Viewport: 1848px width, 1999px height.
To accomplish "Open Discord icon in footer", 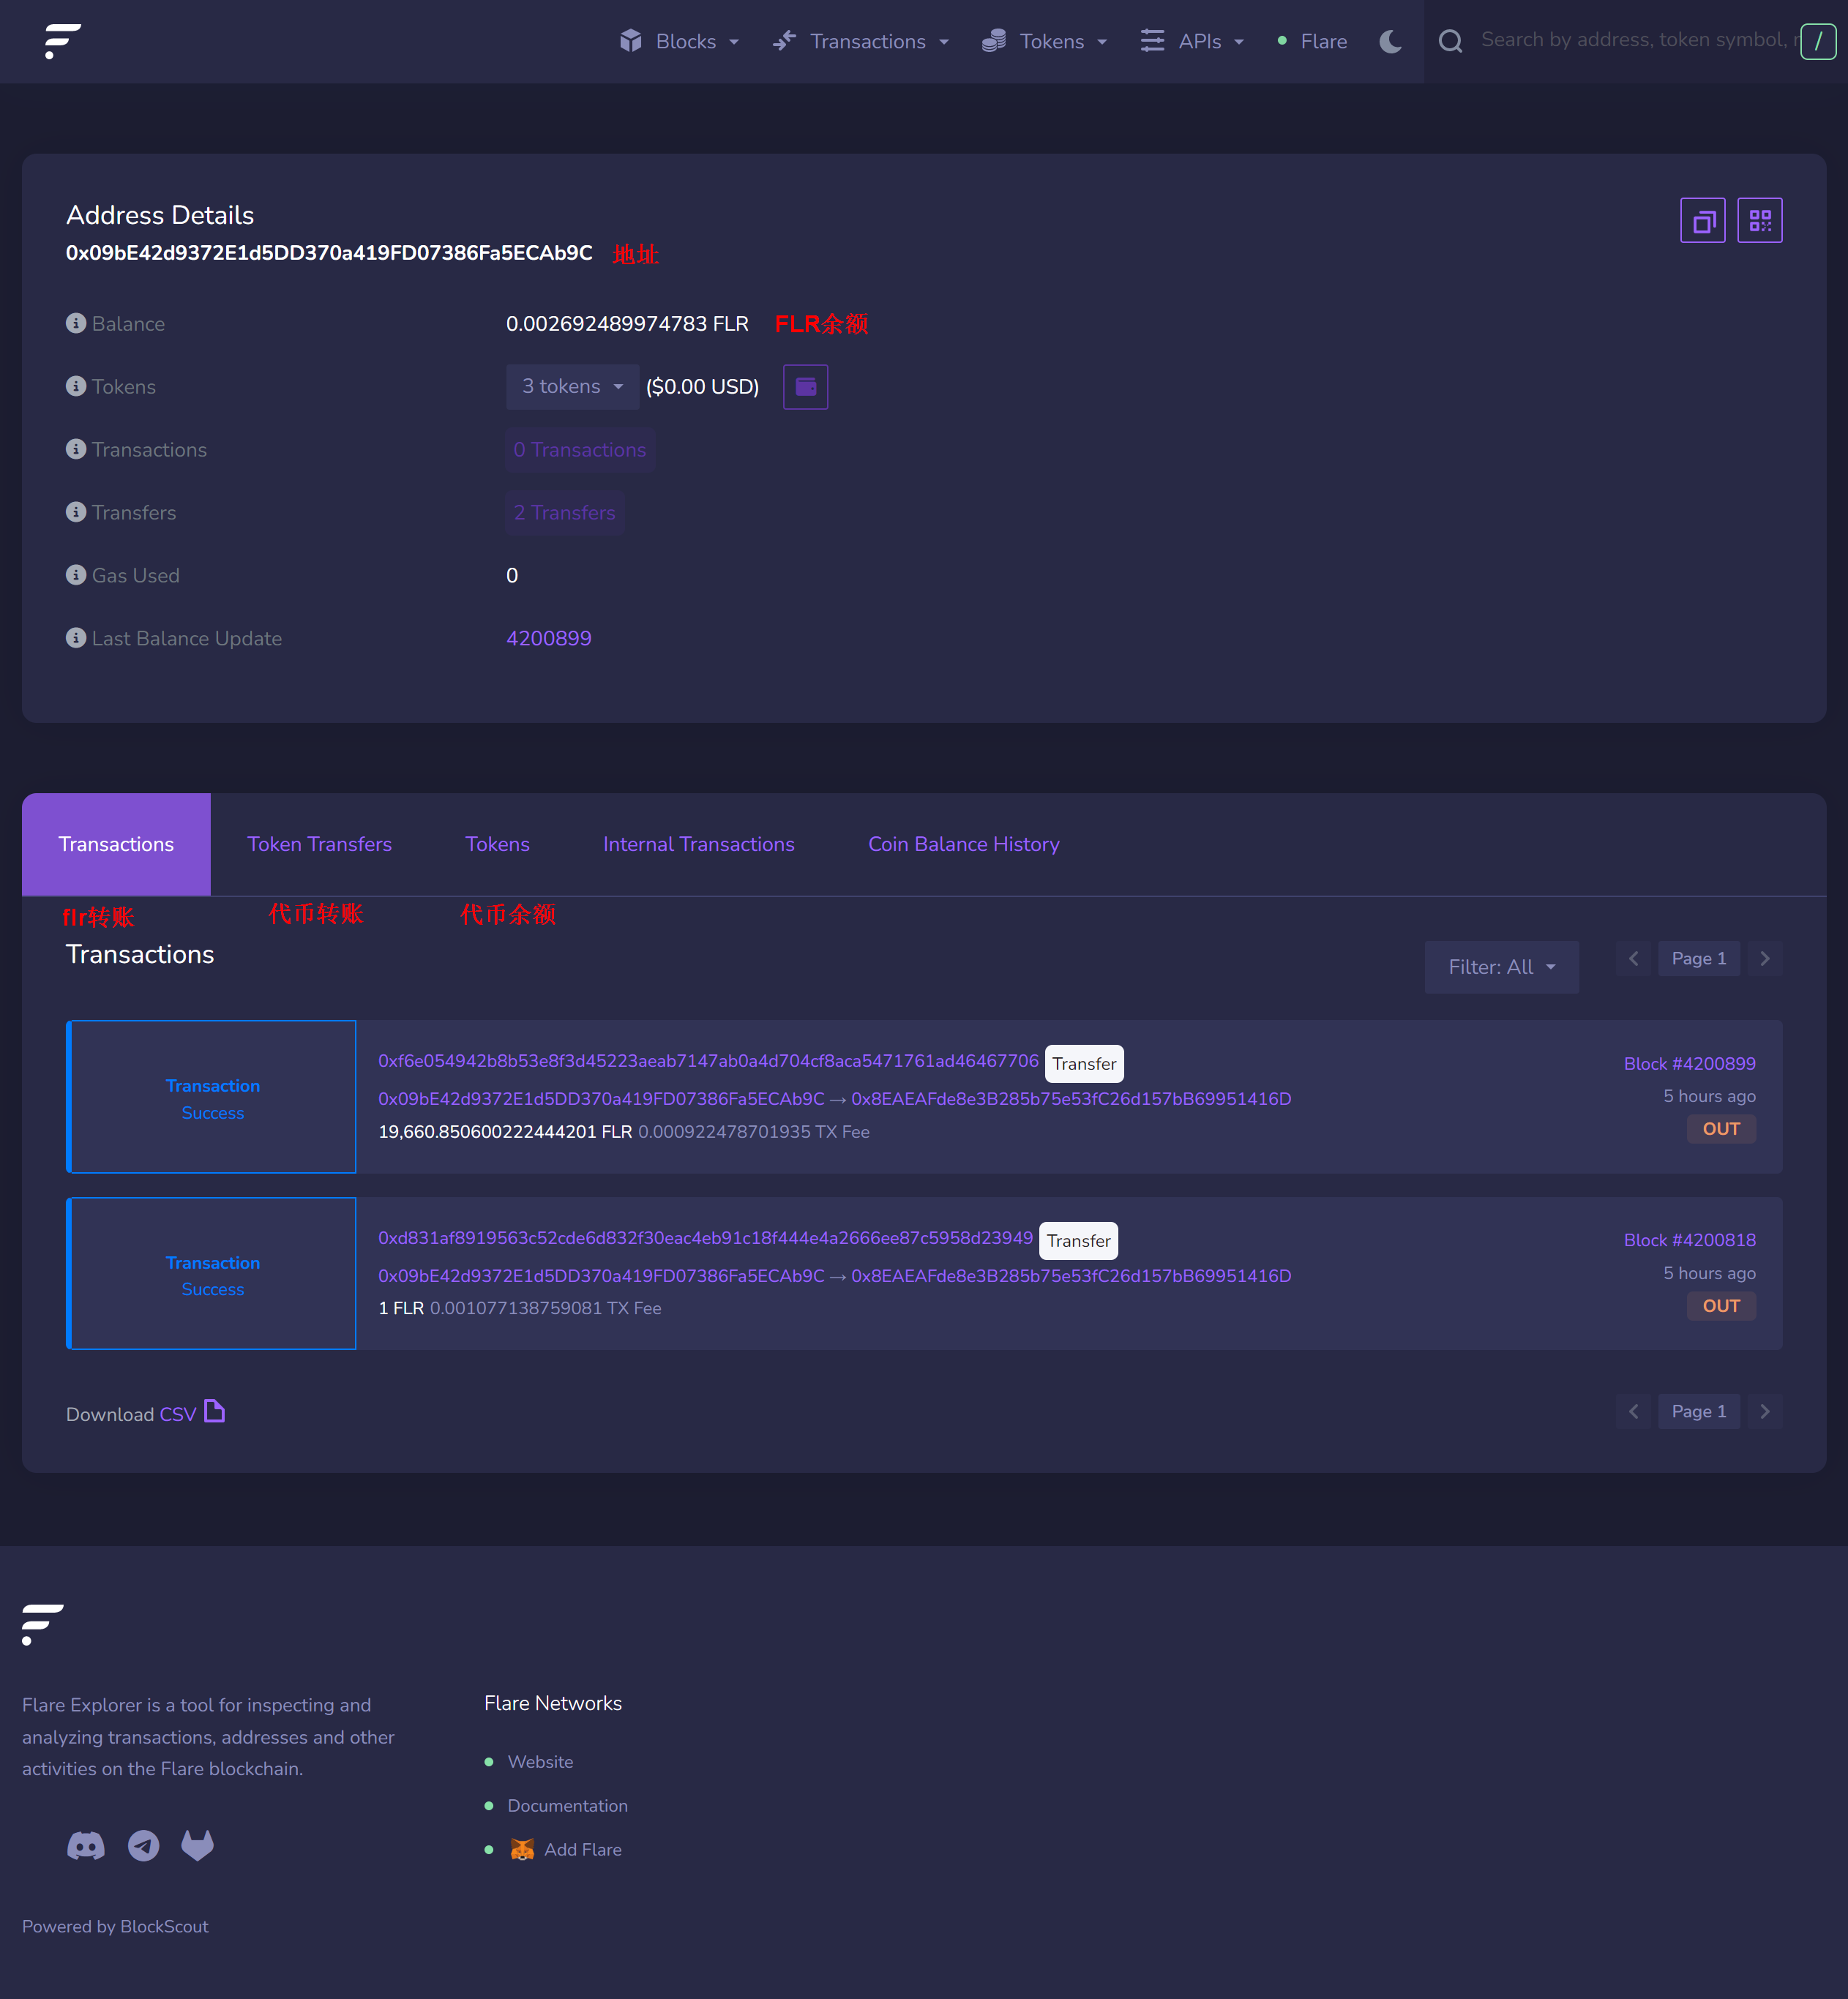I will [x=86, y=1845].
